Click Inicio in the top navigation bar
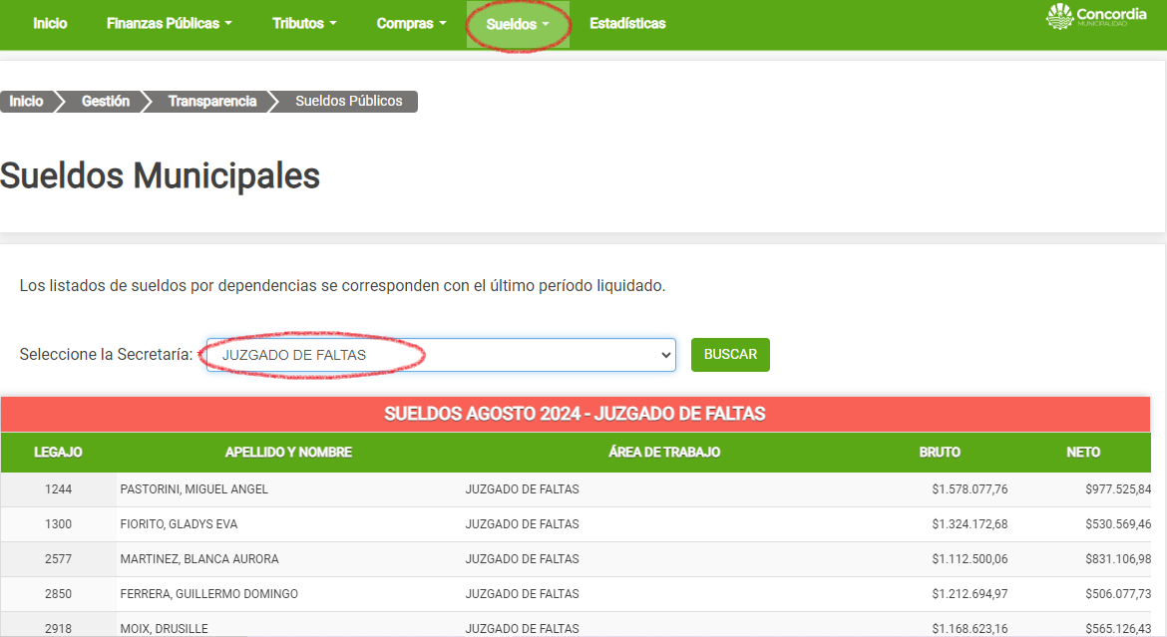 pos(50,23)
